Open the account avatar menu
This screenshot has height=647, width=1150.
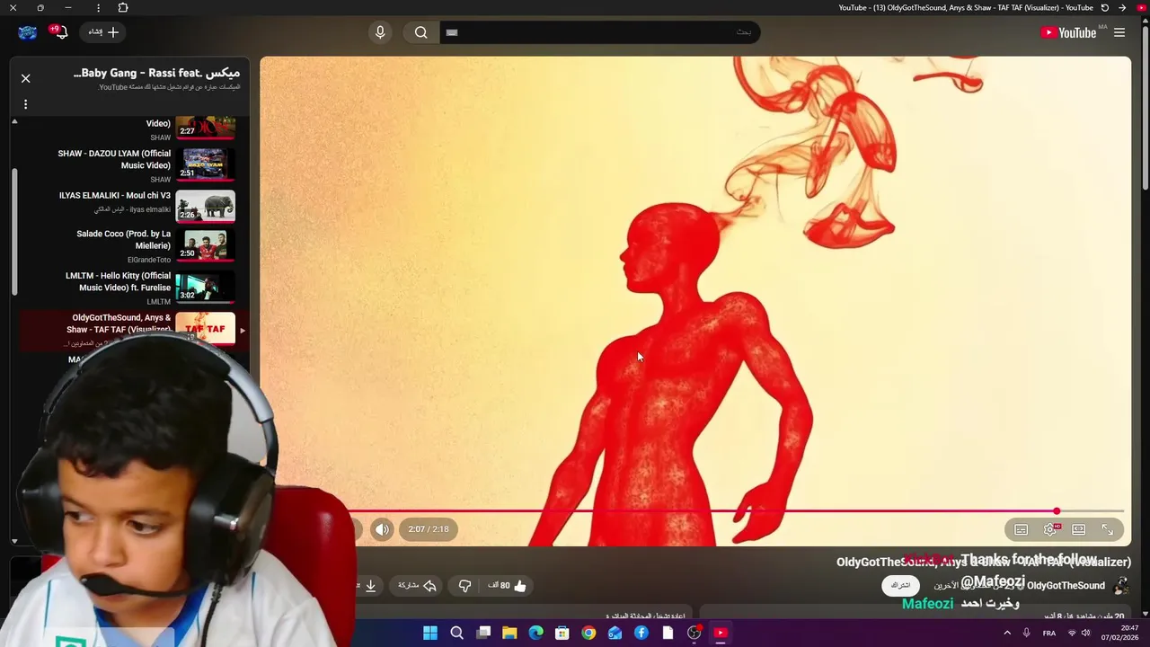[28, 32]
